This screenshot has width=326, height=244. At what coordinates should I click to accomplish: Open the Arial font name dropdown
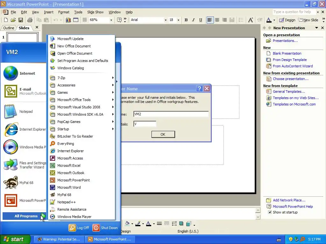tap(166, 20)
